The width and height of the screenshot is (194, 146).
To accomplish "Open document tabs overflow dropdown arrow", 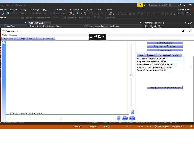I will 141,23.
